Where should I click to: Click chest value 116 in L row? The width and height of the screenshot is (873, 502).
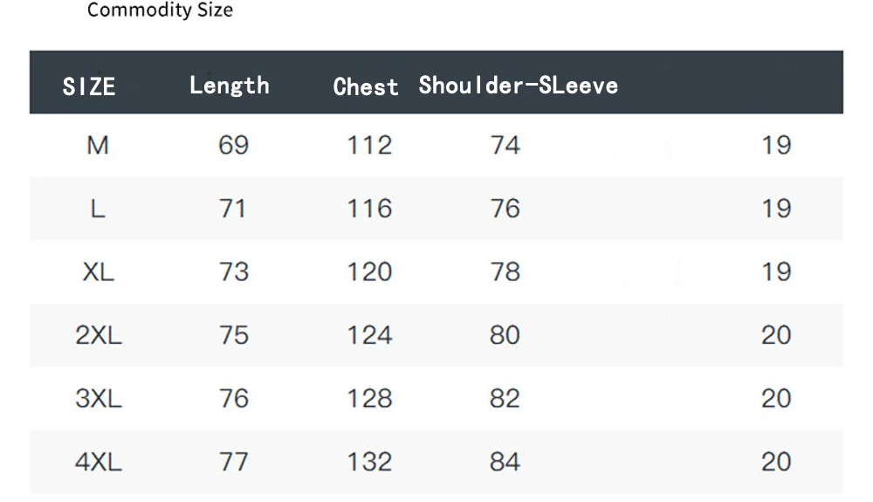369,210
